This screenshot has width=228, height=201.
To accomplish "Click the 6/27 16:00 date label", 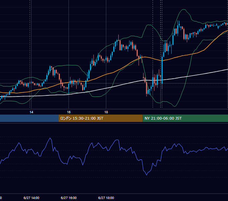I will coord(69,198).
